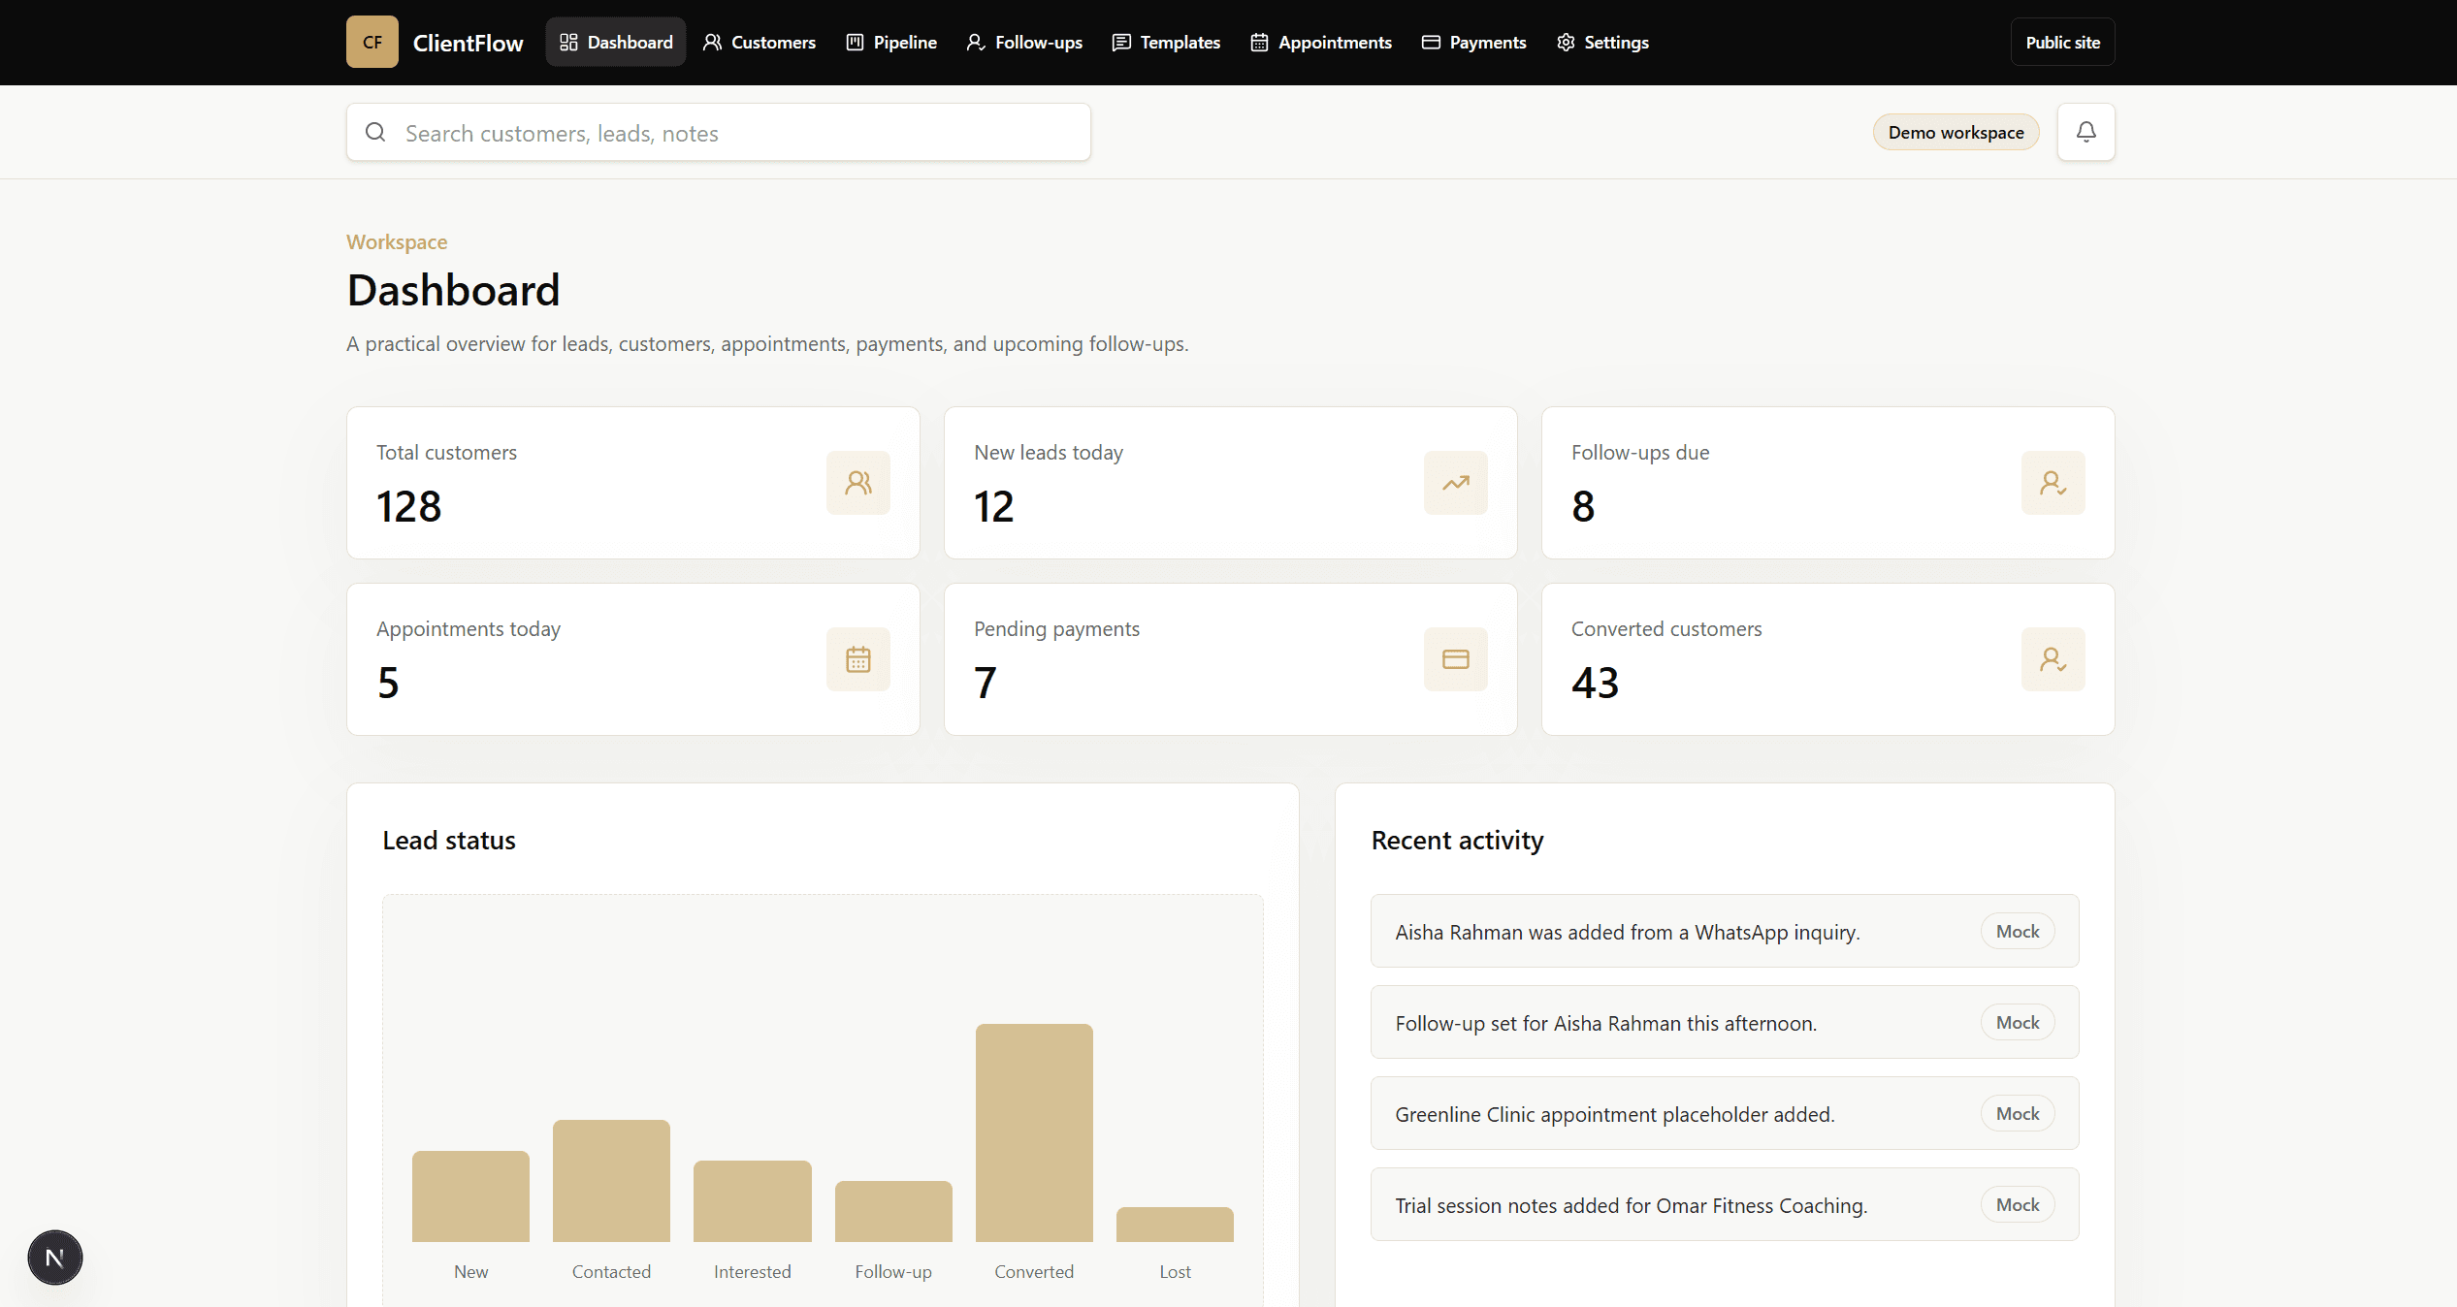Click the Mock tag on Follow-up set row
Viewport: 2457px width, 1307px height.
click(x=2018, y=1022)
